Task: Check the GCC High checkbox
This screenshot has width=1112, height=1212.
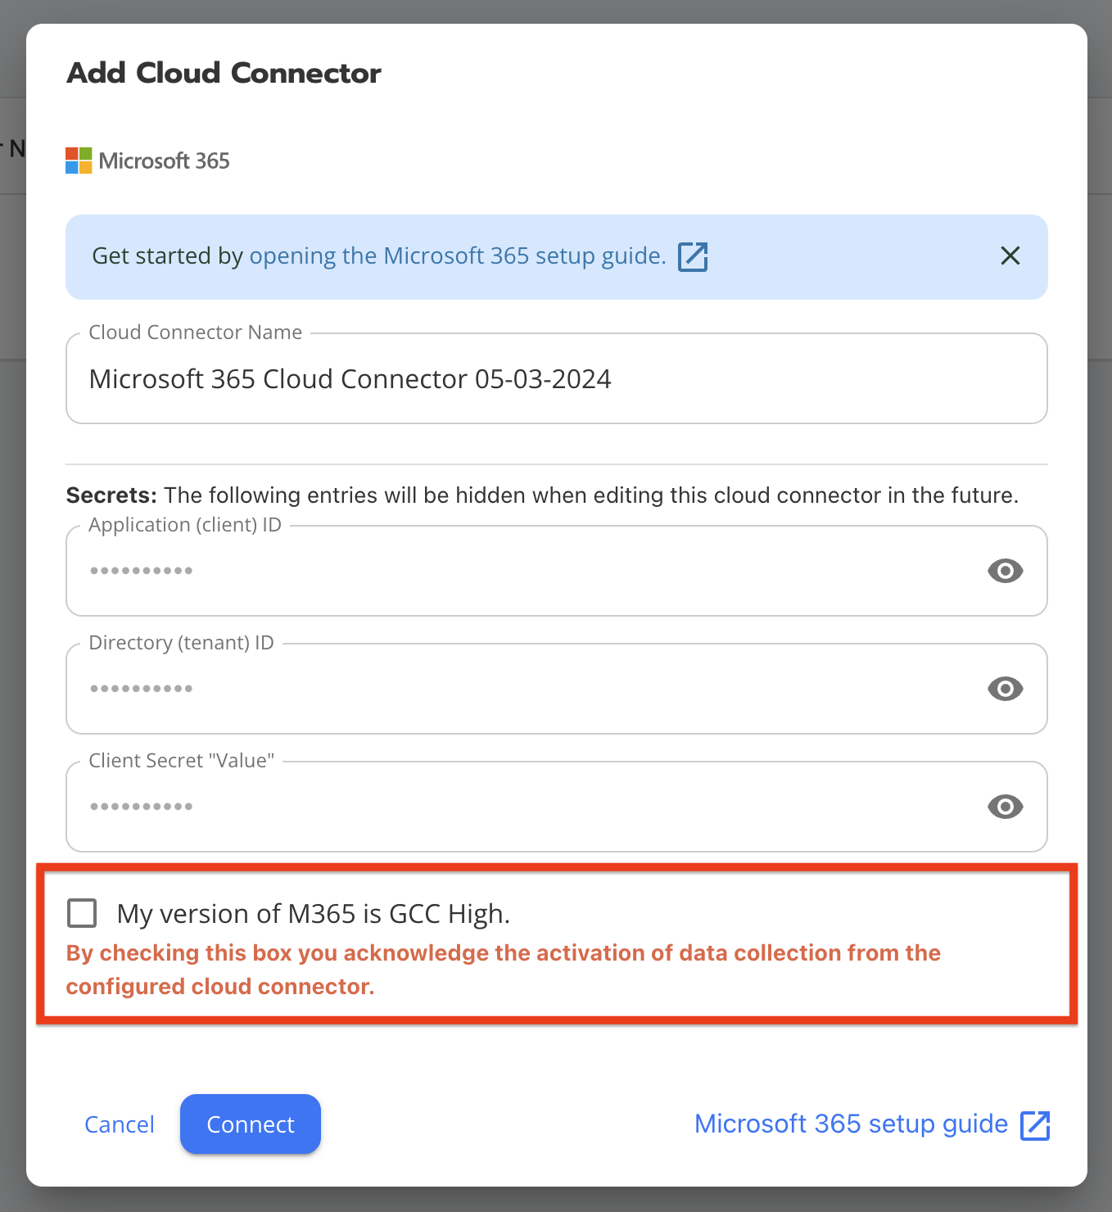Action: click(82, 913)
